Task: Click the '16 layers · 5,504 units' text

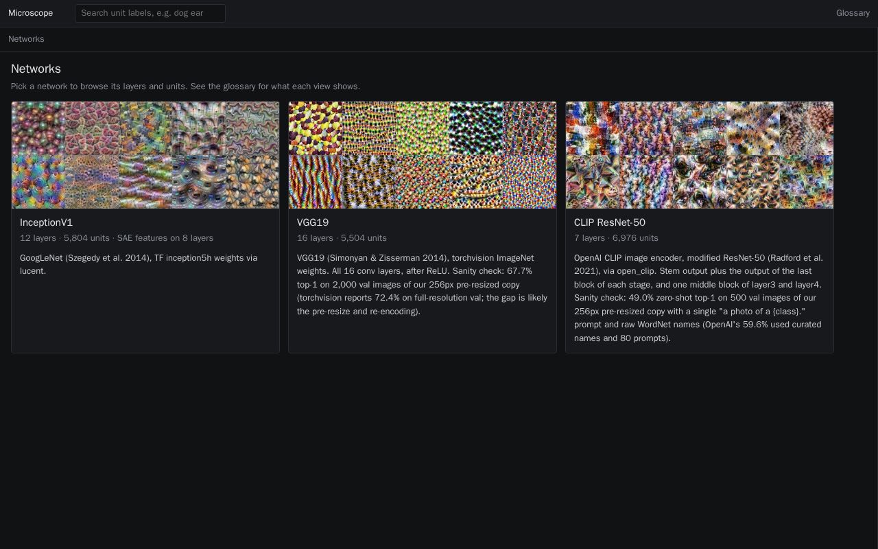Action: [x=342, y=238]
